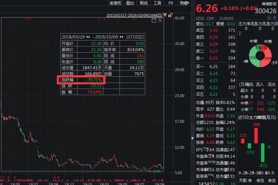This screenshot has height=185, width=278.
Task: Click the 换手率 value 814.04%
Action: [135, 50]
